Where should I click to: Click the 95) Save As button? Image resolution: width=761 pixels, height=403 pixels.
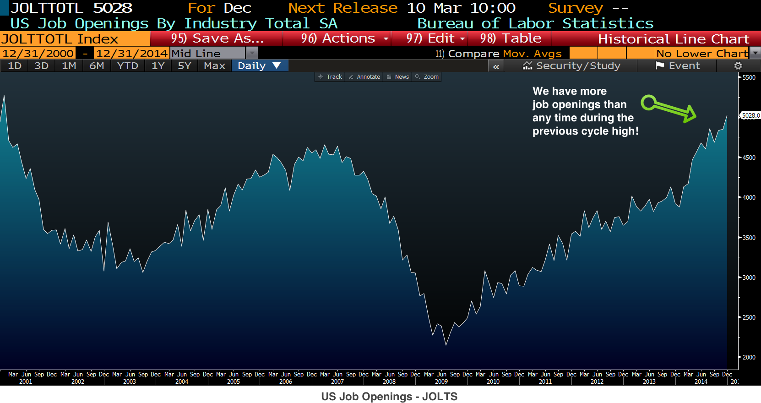216,38
